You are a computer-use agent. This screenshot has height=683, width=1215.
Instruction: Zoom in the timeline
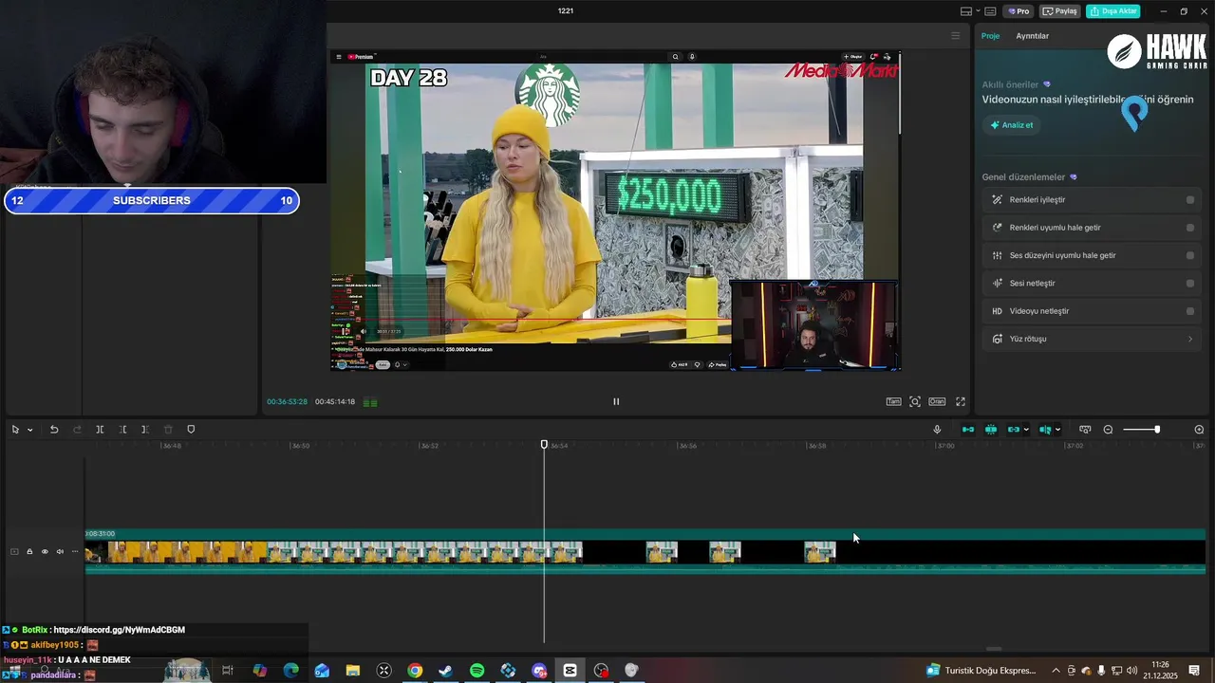tap(1199, 430)
